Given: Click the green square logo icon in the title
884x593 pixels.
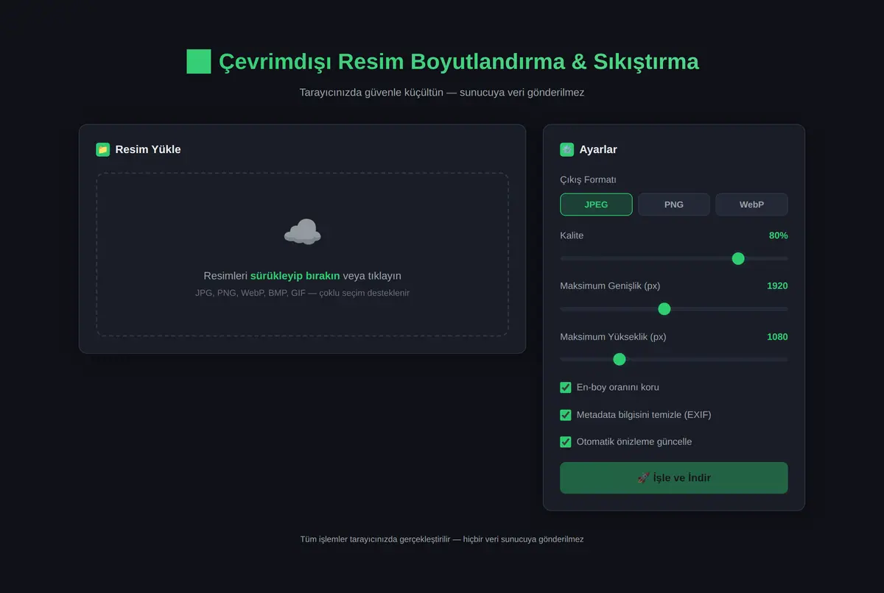Looking at the screenshot, I should coord(199,62).
